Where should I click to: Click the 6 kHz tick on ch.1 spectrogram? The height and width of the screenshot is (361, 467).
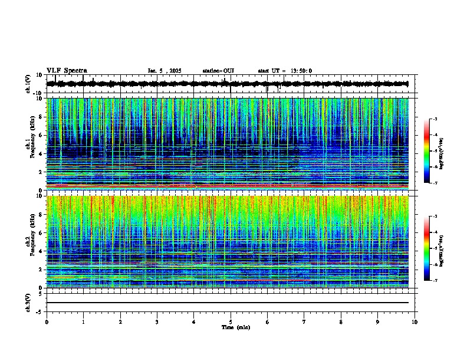click(x=41, y=136)
